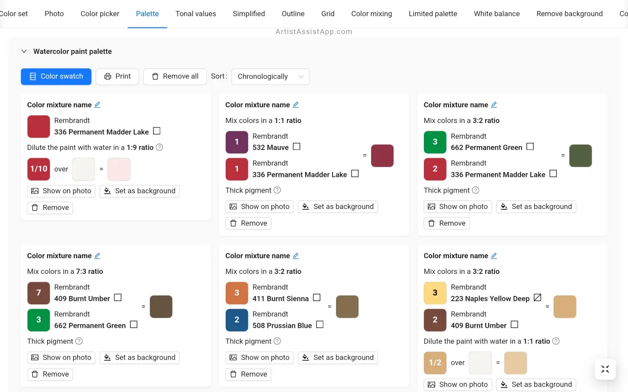Open the White balance tab
Screen dimensions: 628x392
pos(497,14)
